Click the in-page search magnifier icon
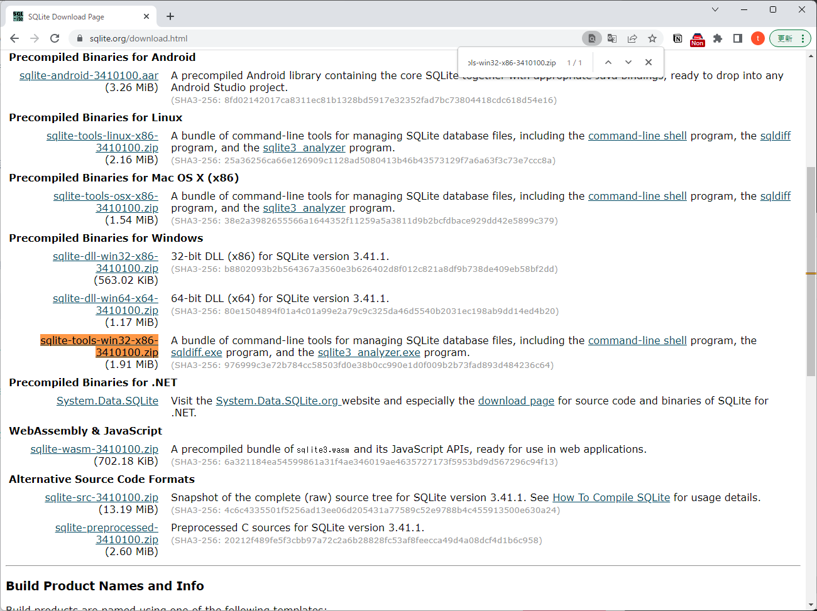The image size is (817, 611). click(591, 38)
